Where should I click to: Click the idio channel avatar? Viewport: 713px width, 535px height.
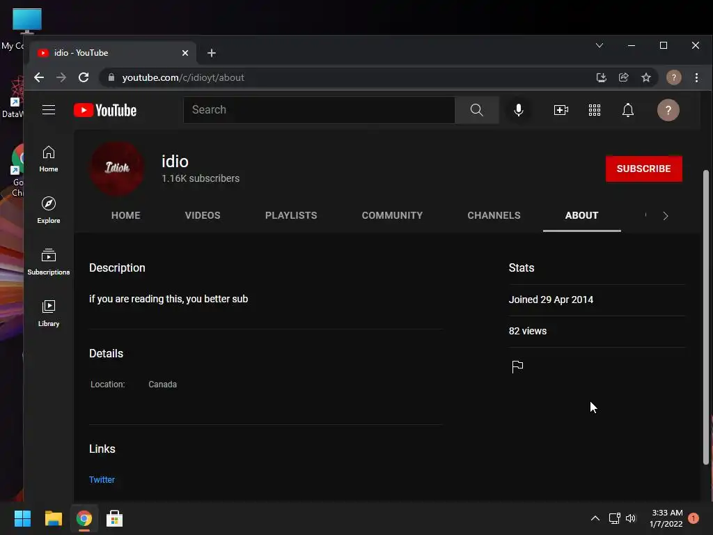coord(117,168)
